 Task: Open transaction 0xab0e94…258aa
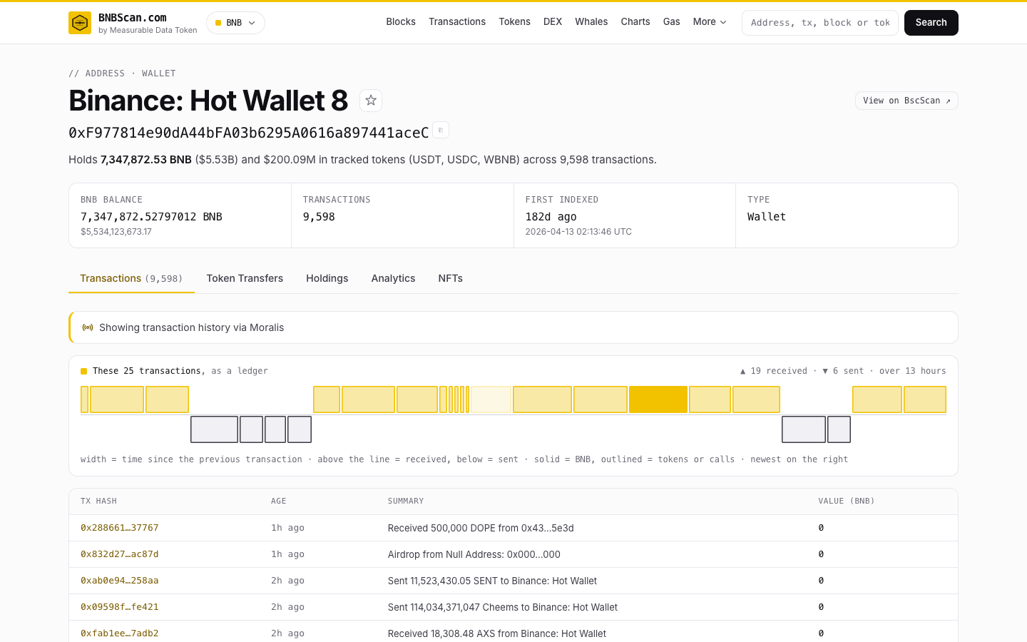pos(120,581)
